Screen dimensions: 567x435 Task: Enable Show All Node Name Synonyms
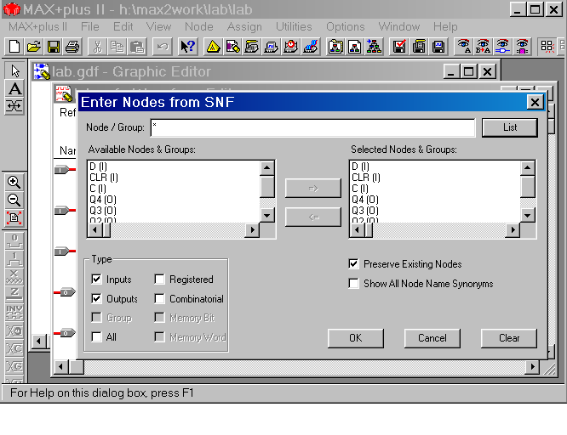point(353,284)
